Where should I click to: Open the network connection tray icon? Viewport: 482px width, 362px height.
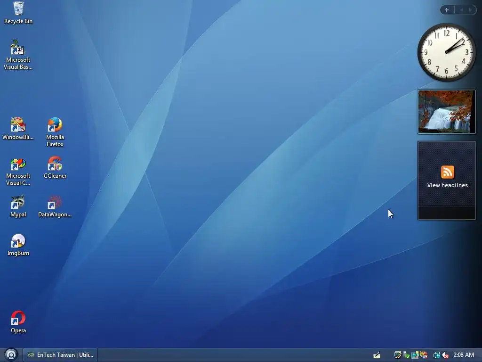coord(436,355)
